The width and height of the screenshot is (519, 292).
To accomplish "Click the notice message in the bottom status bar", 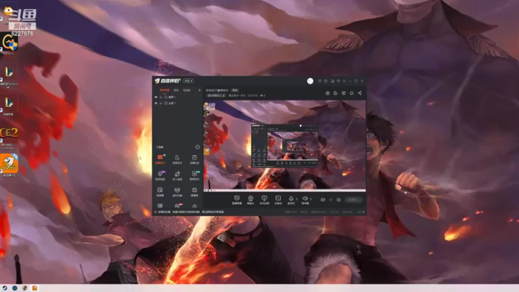I will click(191, 212).
